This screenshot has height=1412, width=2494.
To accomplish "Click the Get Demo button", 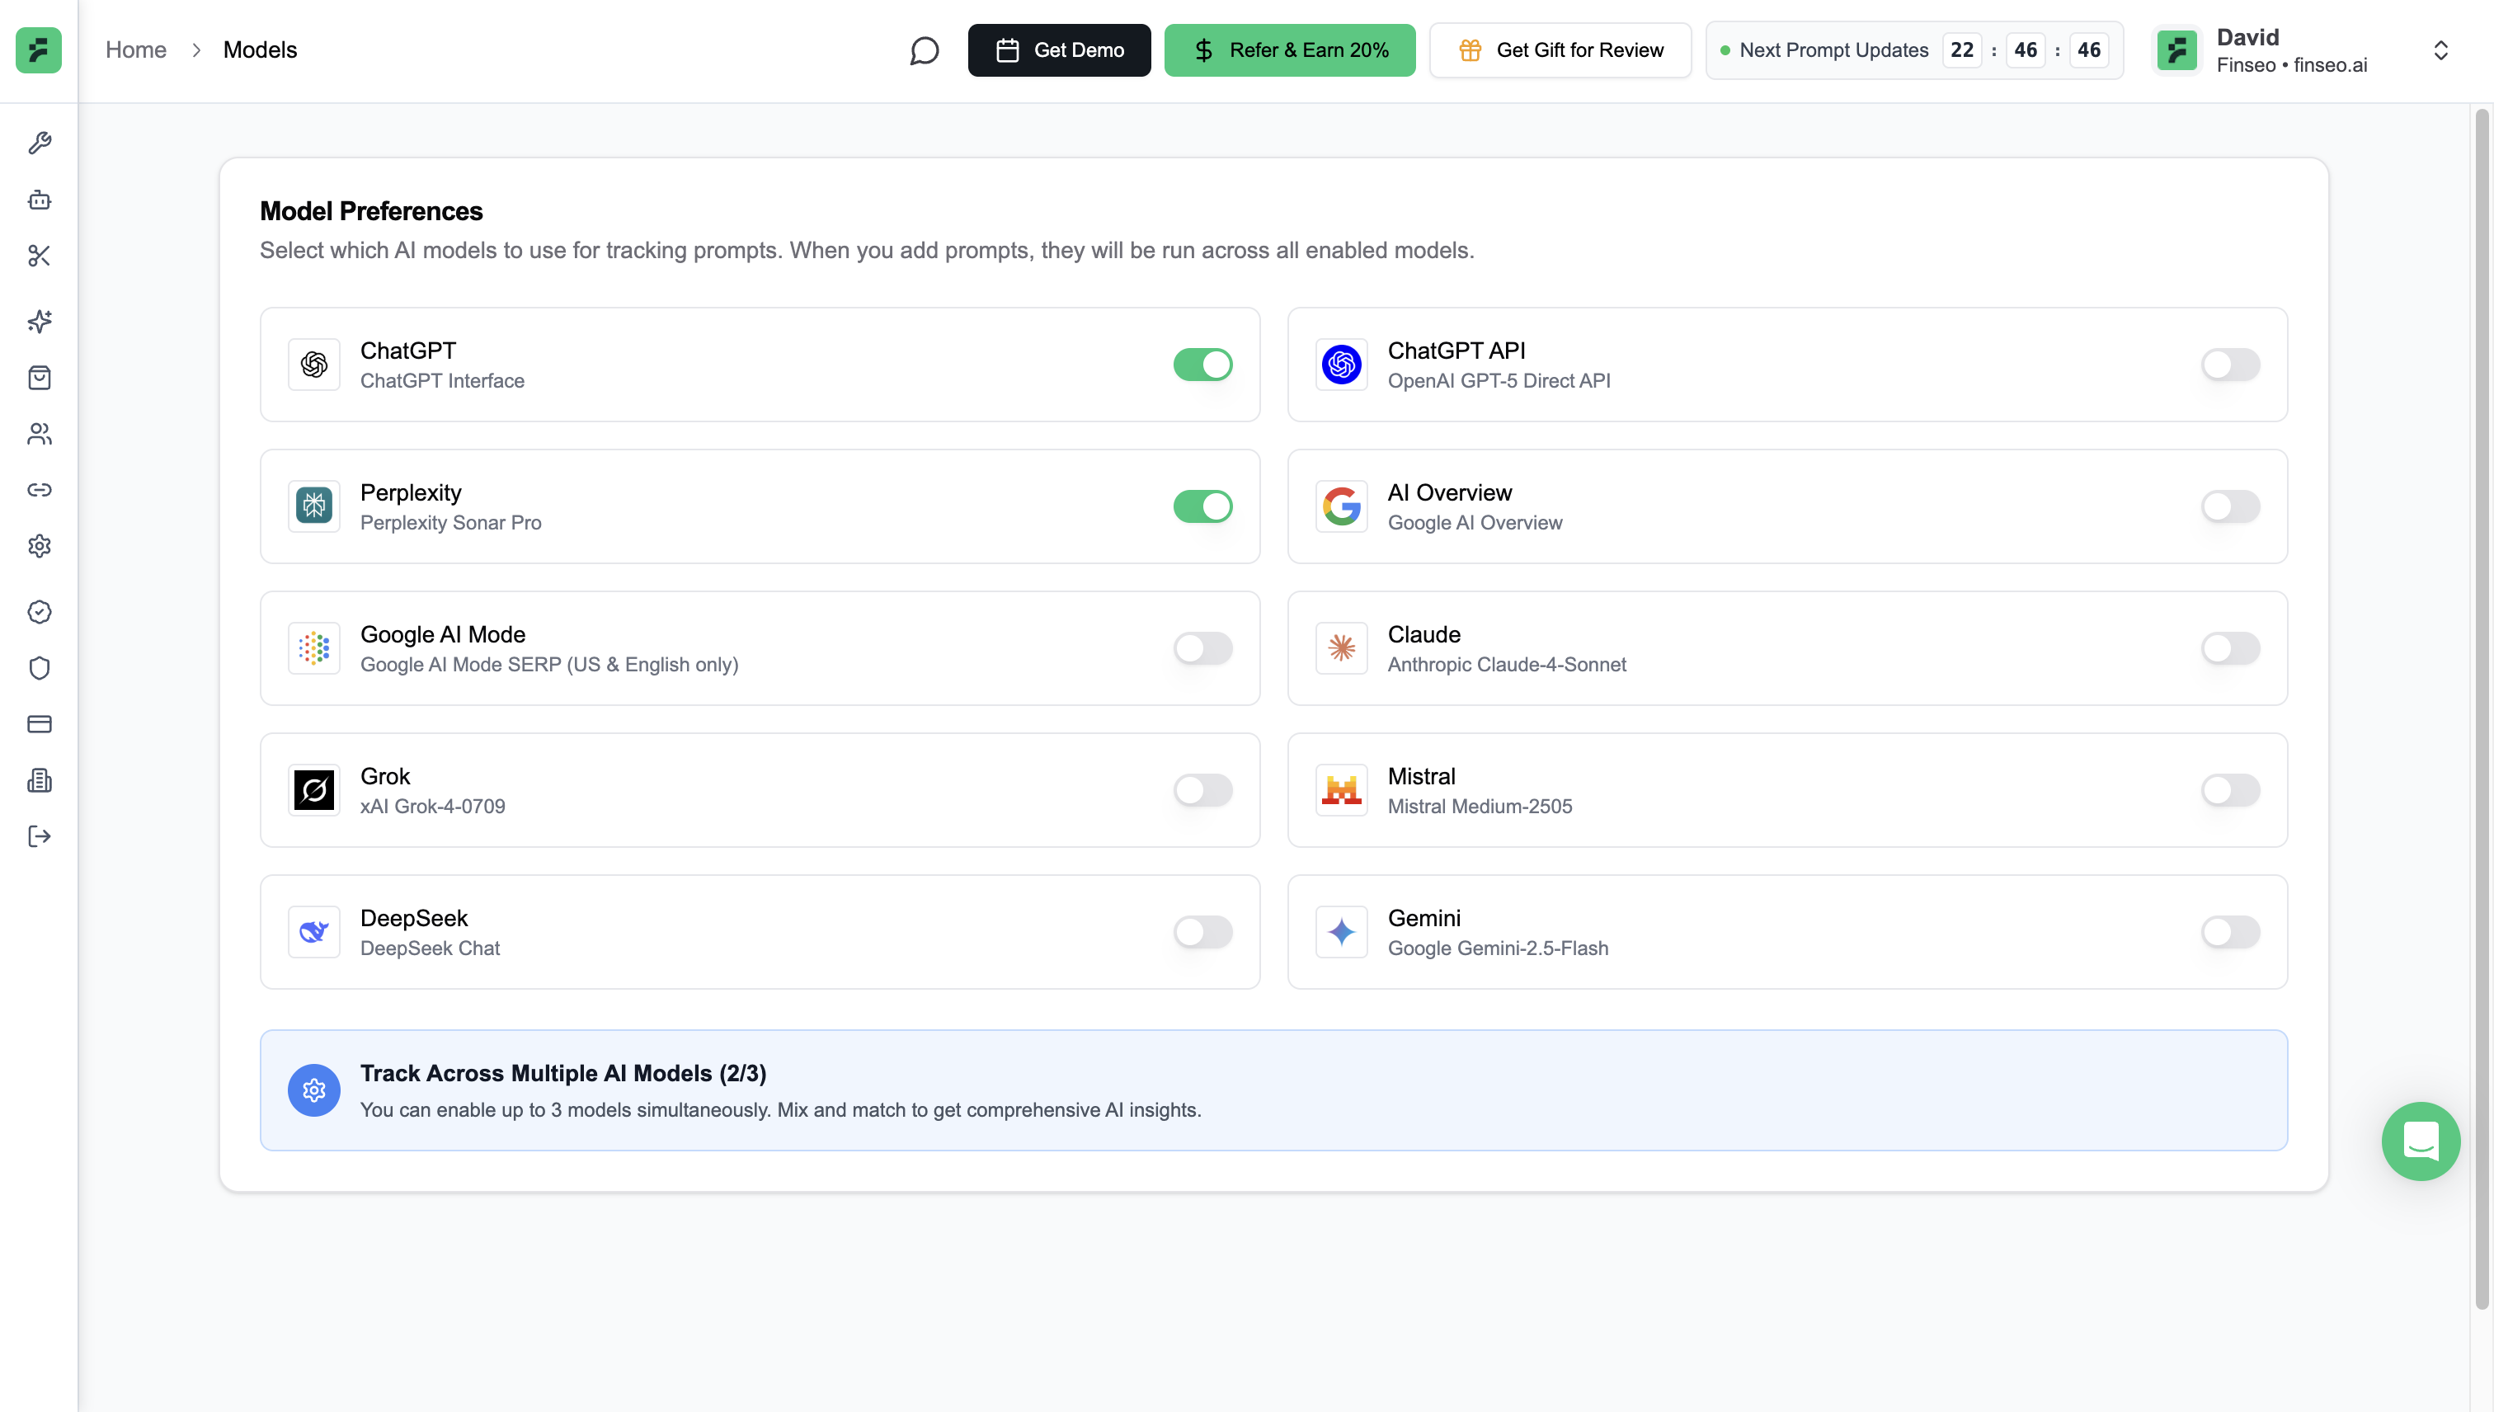I will click(1059, 50).
